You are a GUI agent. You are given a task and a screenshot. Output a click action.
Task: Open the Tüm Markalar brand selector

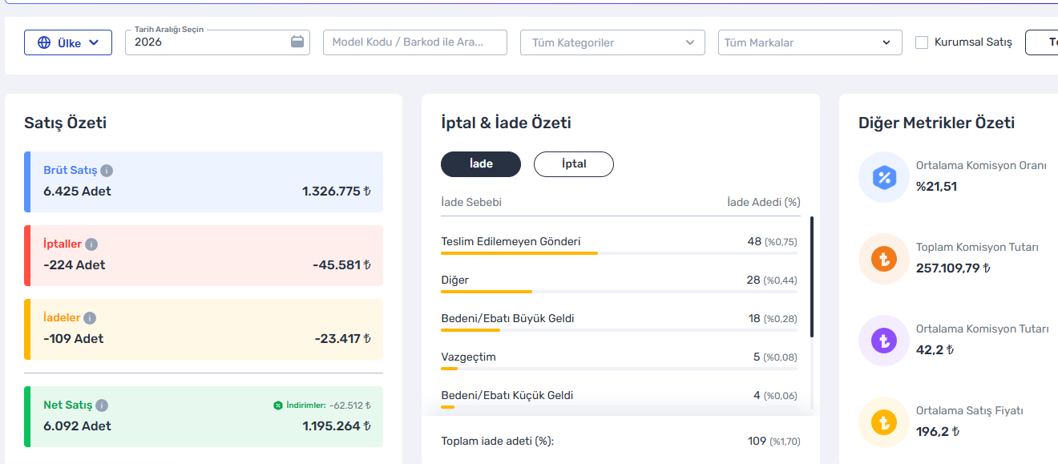(810, 42)
